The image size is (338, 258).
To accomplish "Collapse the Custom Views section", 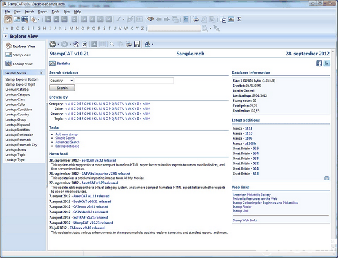I will coord(41,73).
